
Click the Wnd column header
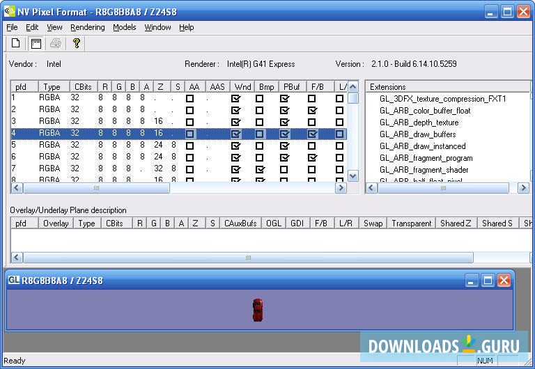[x=242, y=86]
